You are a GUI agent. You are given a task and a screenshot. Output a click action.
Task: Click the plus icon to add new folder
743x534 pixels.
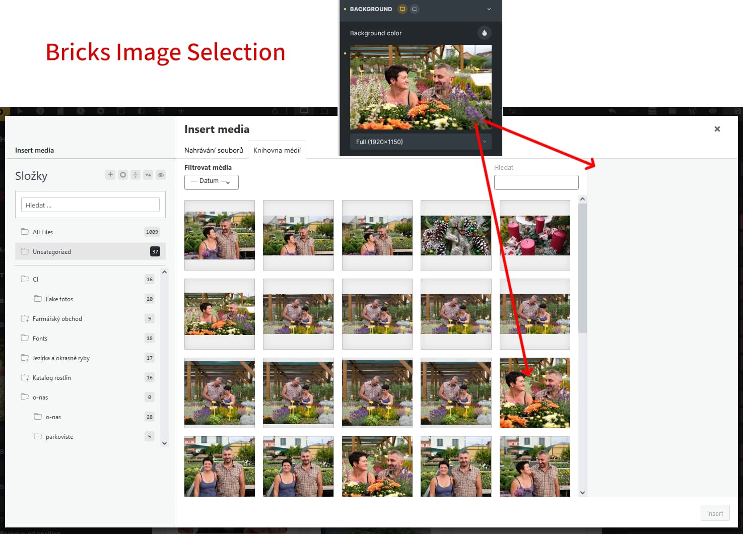click(110, 174)
